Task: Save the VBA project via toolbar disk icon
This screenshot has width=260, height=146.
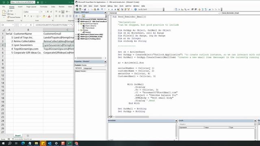Action: click(85, 9)
